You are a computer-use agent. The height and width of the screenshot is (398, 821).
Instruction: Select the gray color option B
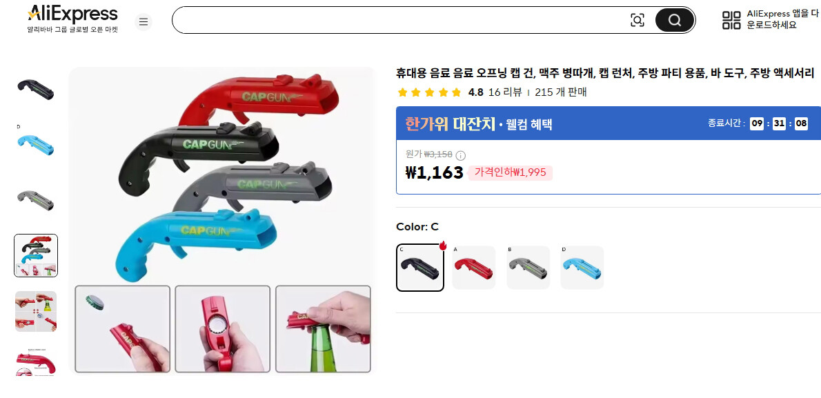pyautogui.click(x=528, y=268)
